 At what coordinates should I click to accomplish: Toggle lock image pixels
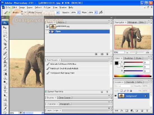125,91
